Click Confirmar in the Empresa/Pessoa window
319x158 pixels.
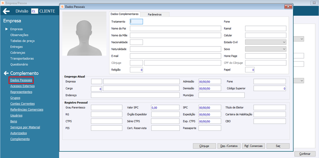tap(305, 154)
